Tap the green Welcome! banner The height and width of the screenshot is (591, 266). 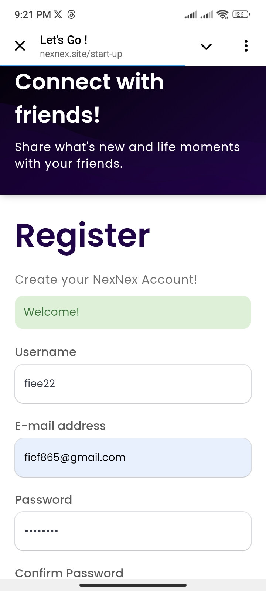133,312
